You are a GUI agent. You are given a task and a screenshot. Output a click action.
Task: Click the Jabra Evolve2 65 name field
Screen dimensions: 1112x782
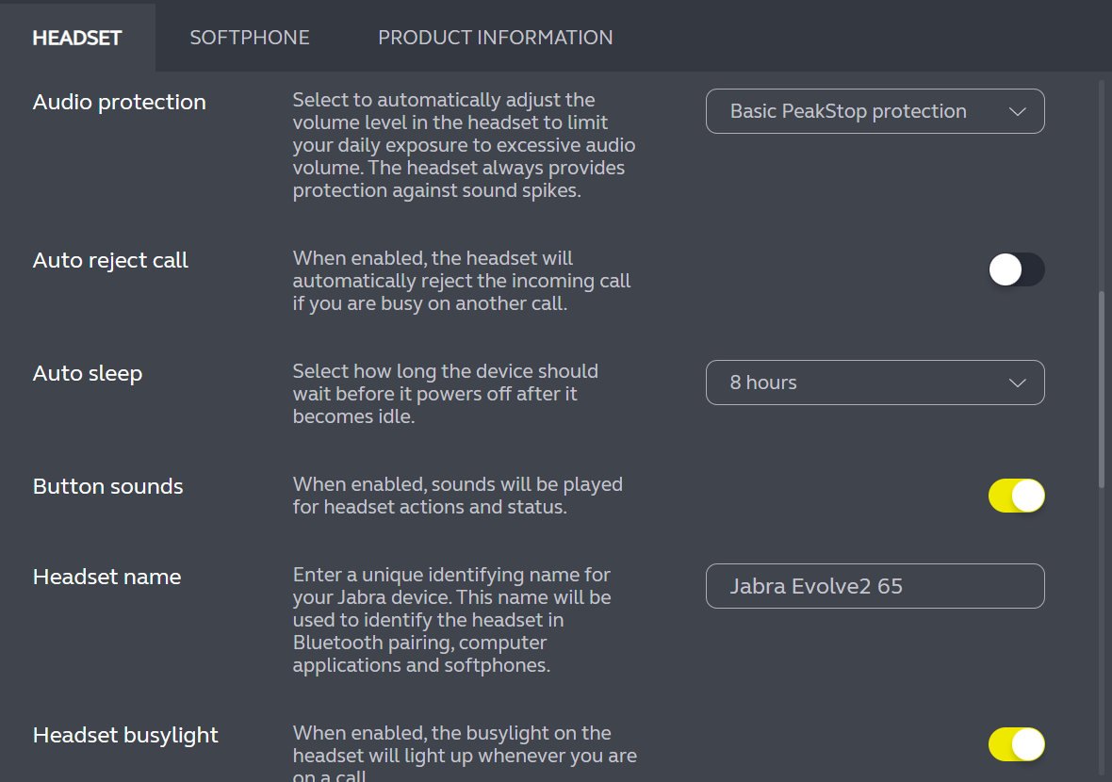coord(874,586)
